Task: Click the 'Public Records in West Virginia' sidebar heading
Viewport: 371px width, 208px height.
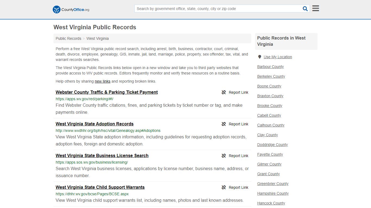Action: pos(281,41)
